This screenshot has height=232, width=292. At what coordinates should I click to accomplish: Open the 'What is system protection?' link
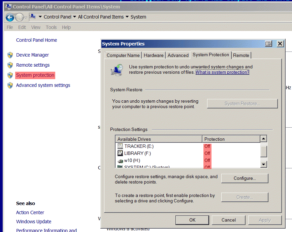[222, 72]
